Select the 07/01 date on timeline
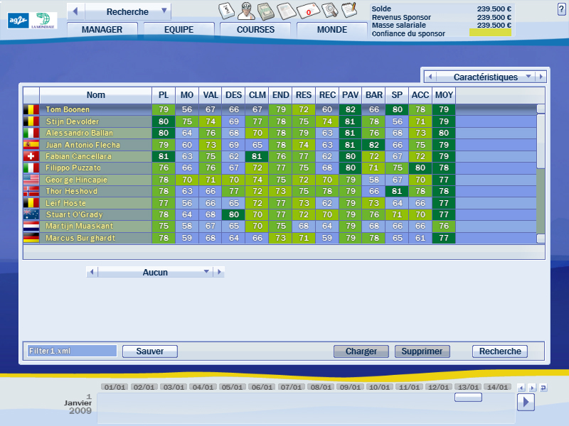Screen dimensions: 569x426 click(x=290, y=388)
